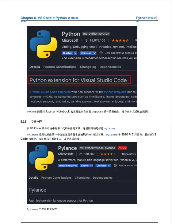Expand dropdown arrow next to Enable button
172x224 pixels.
pyautogui.click(x=91, y=165)
